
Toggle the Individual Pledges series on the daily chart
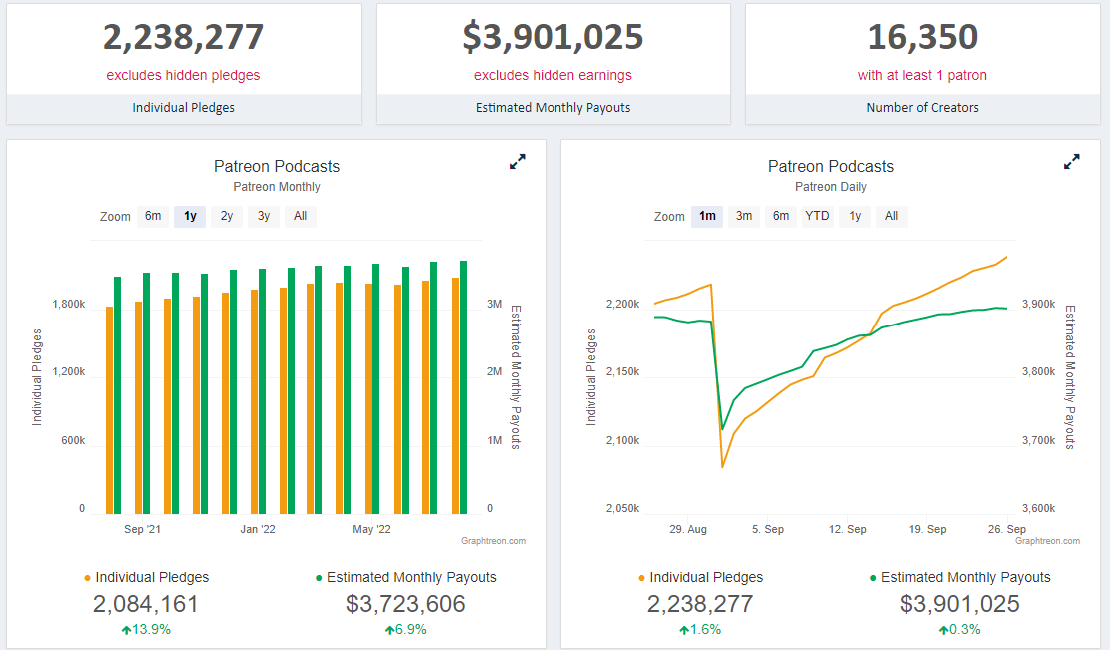(706, 577)
